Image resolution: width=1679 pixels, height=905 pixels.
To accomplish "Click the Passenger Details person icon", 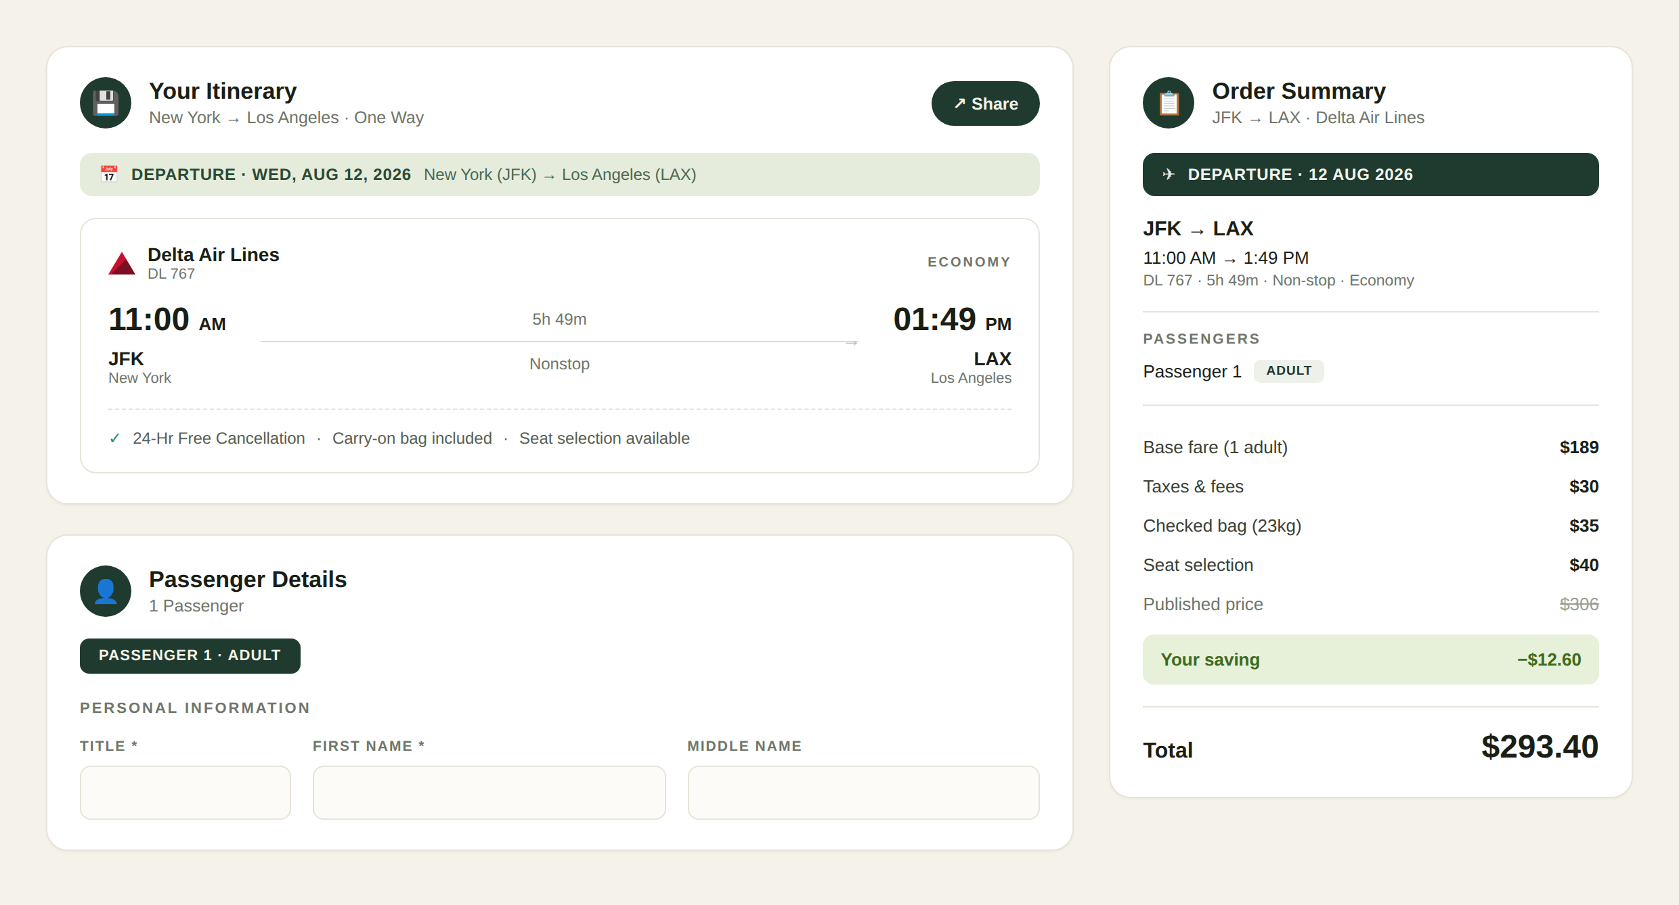I will click(106, 591).
